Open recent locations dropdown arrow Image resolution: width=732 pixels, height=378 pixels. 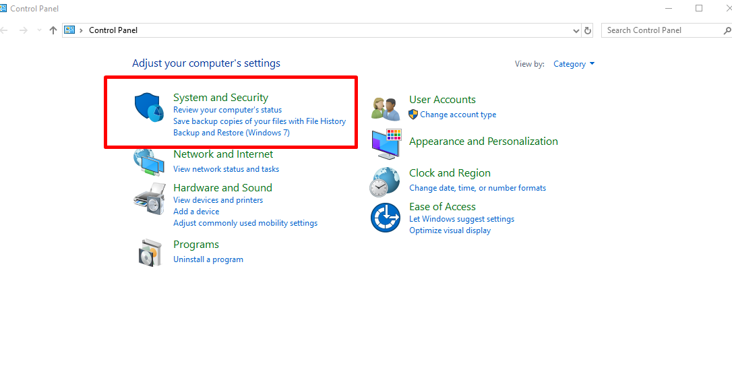click(x=39, y=30)
